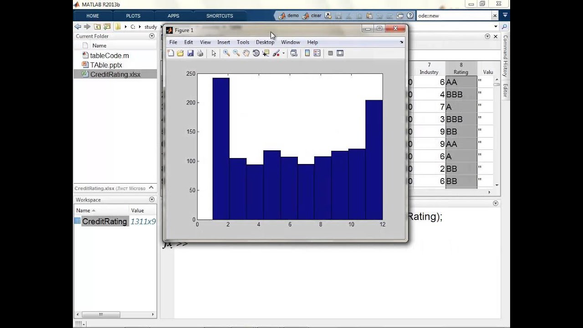Select the Pan hand tool

click(x=246, y=53)
